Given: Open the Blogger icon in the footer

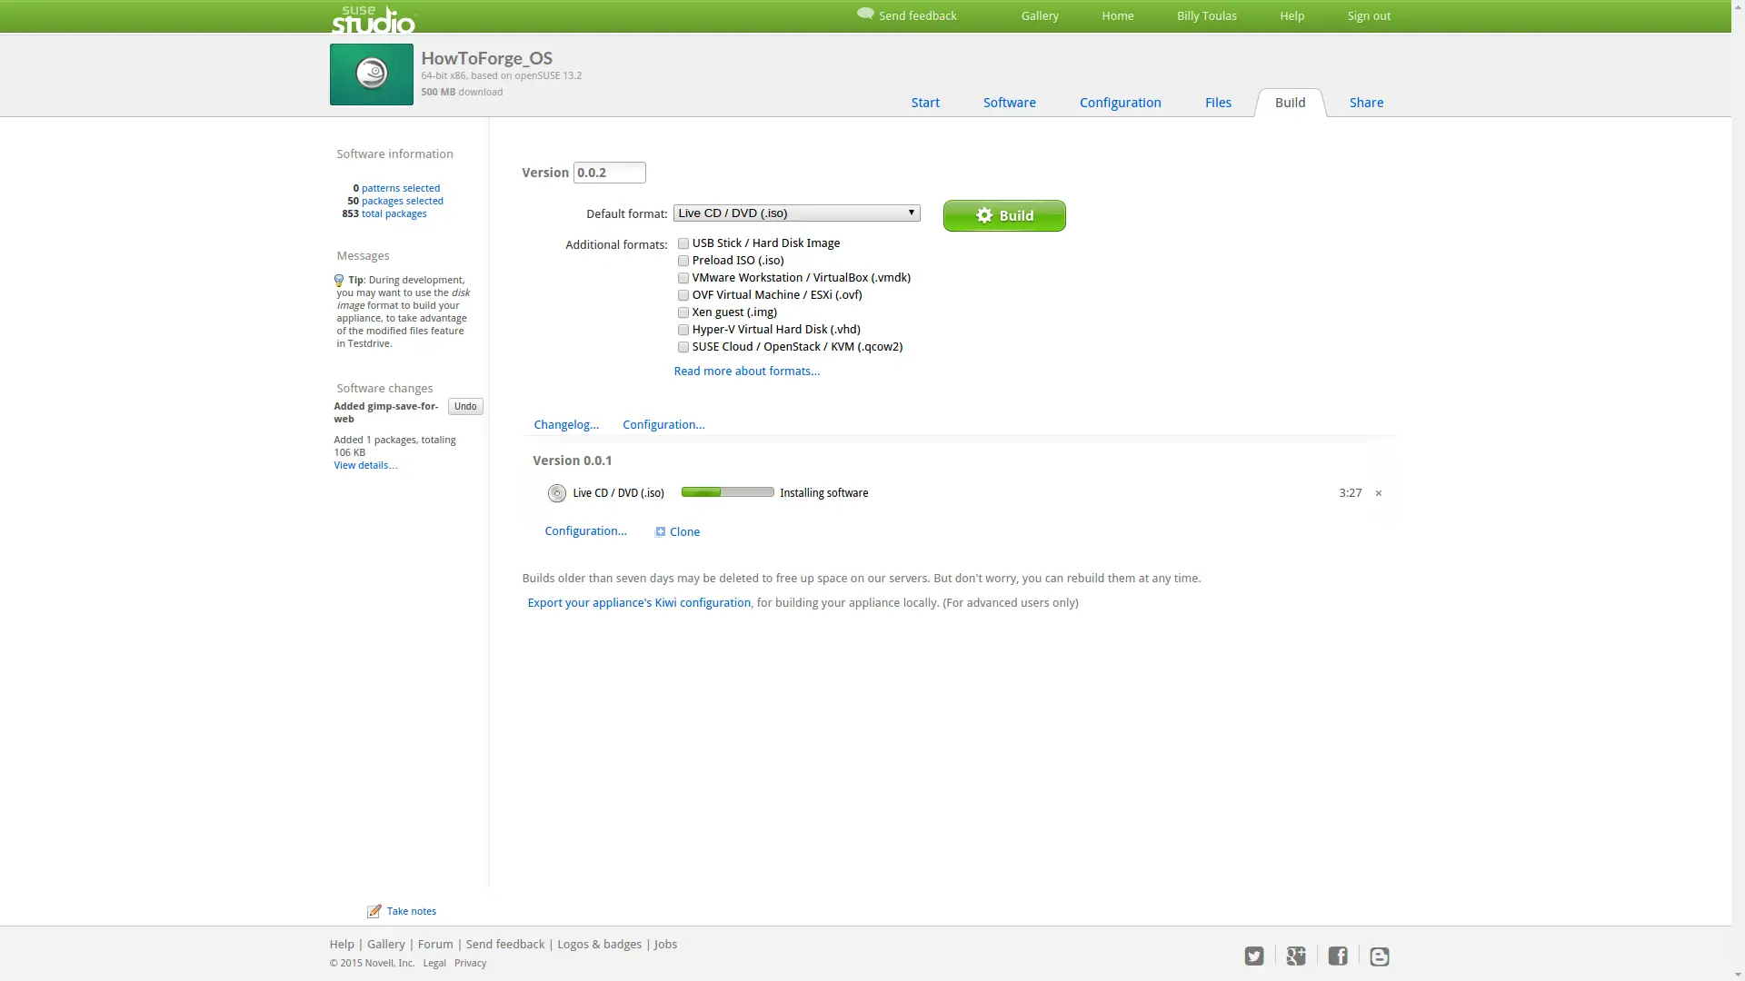Looking at the screenshot, I should [x=1380, y=956].
